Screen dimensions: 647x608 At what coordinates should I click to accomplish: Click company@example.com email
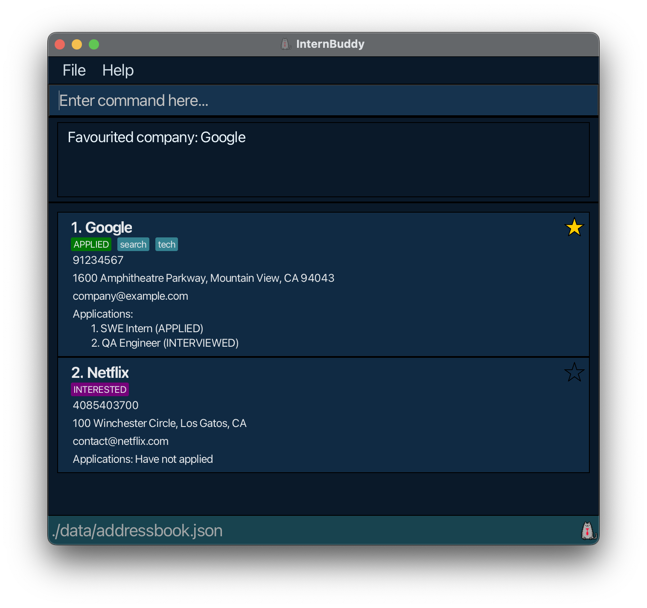coord(131,296)
